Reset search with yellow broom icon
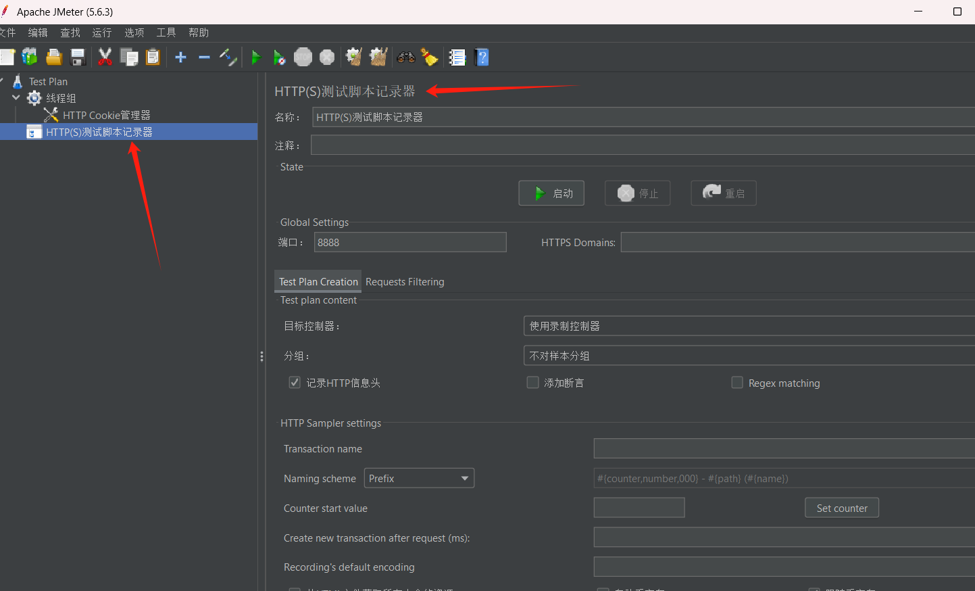975x591 pixels. (x=430, y=57)
